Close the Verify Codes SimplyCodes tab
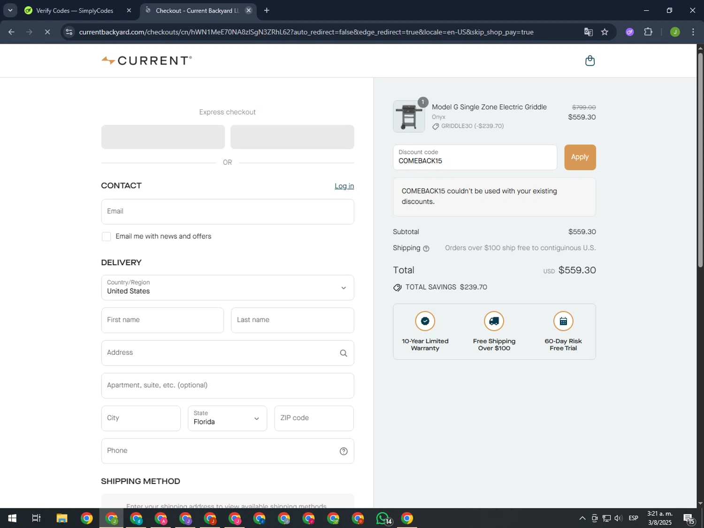Viewport: 704px width, 528px height. coord(129,10)
